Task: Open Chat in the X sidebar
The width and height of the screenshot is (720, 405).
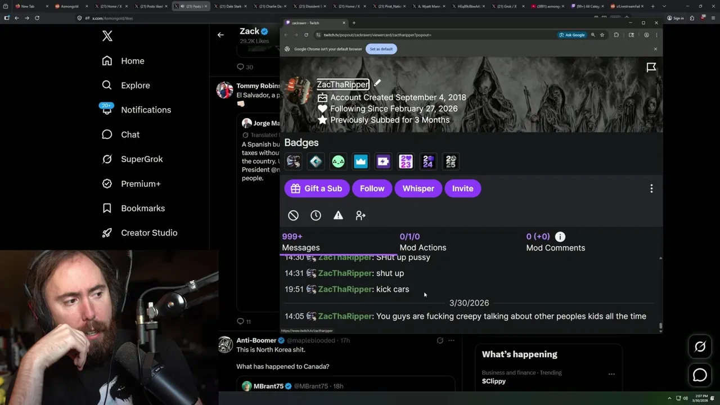Action: pyautogui.click(x=120, y=134)
